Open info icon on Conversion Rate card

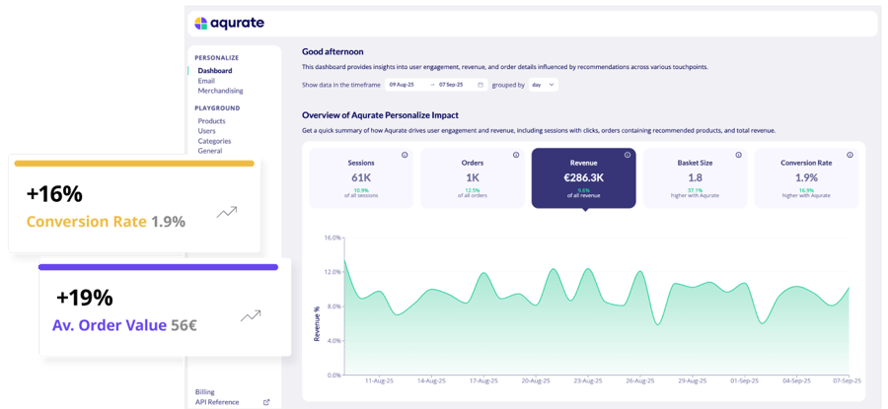tap(850, 155)
